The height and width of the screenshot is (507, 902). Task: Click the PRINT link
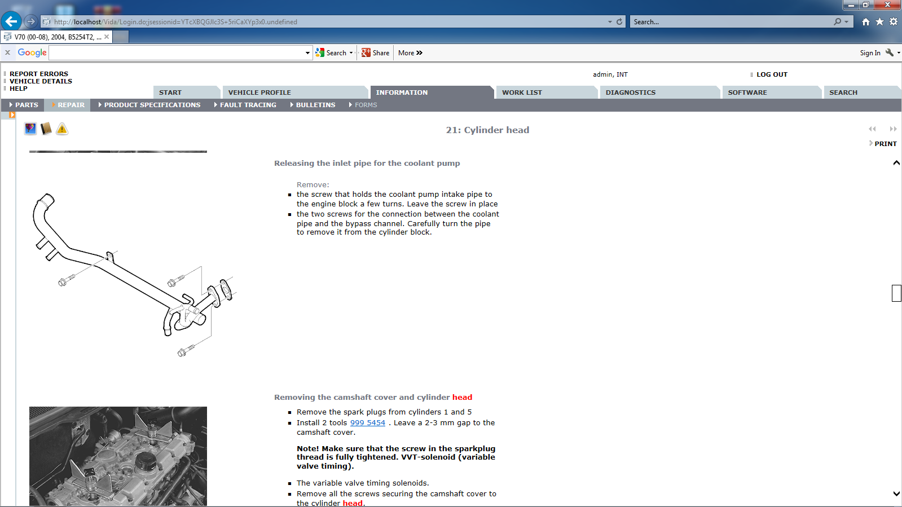[885, 144]
